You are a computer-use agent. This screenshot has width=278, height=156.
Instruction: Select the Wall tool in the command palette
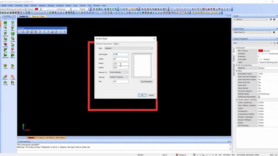click(5, 23)
